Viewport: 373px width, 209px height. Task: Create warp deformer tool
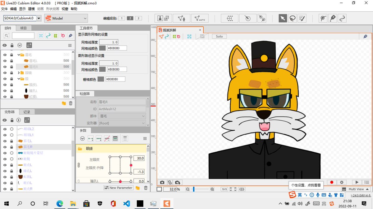(x=230, y=18)
